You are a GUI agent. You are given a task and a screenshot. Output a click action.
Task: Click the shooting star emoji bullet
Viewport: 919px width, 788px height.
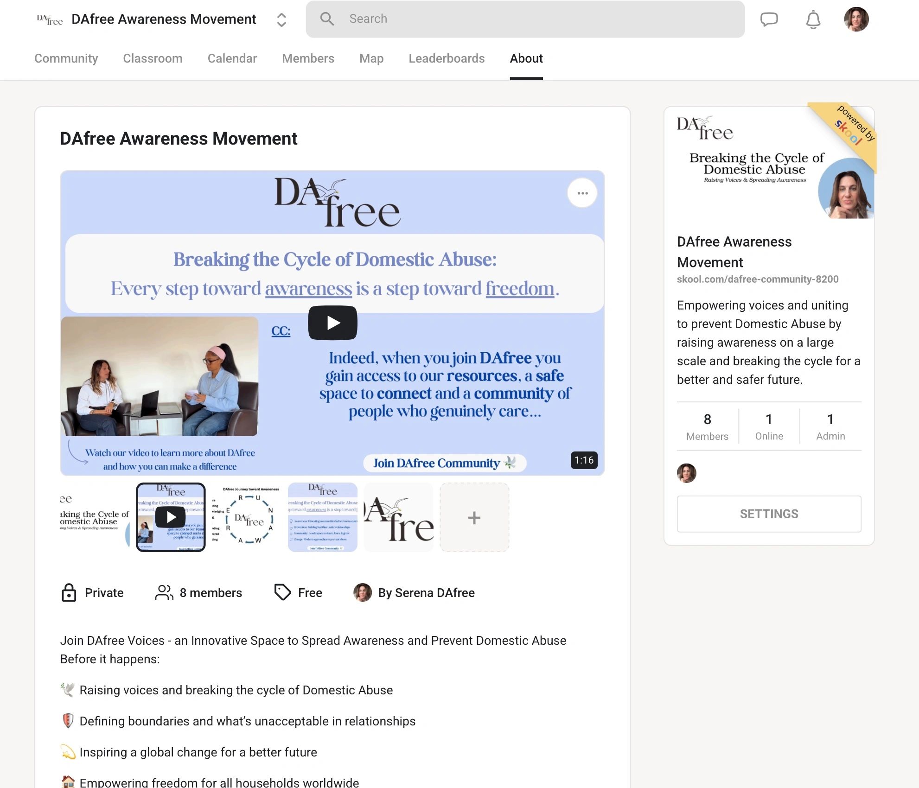click(x=68, y=752)
